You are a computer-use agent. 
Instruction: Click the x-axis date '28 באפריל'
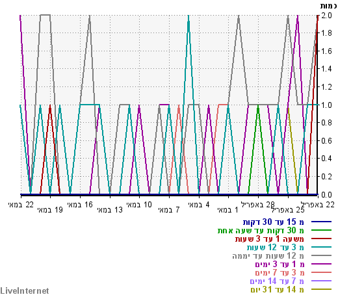[x=258, y=205]
